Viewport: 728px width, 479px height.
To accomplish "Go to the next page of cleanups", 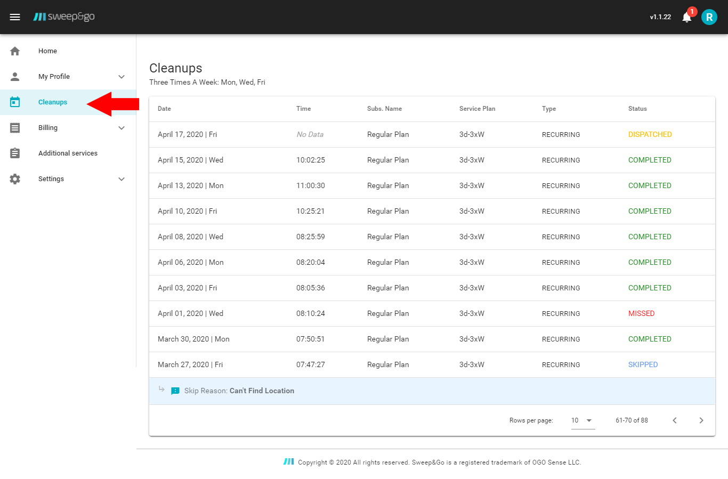I will (701, 420).
